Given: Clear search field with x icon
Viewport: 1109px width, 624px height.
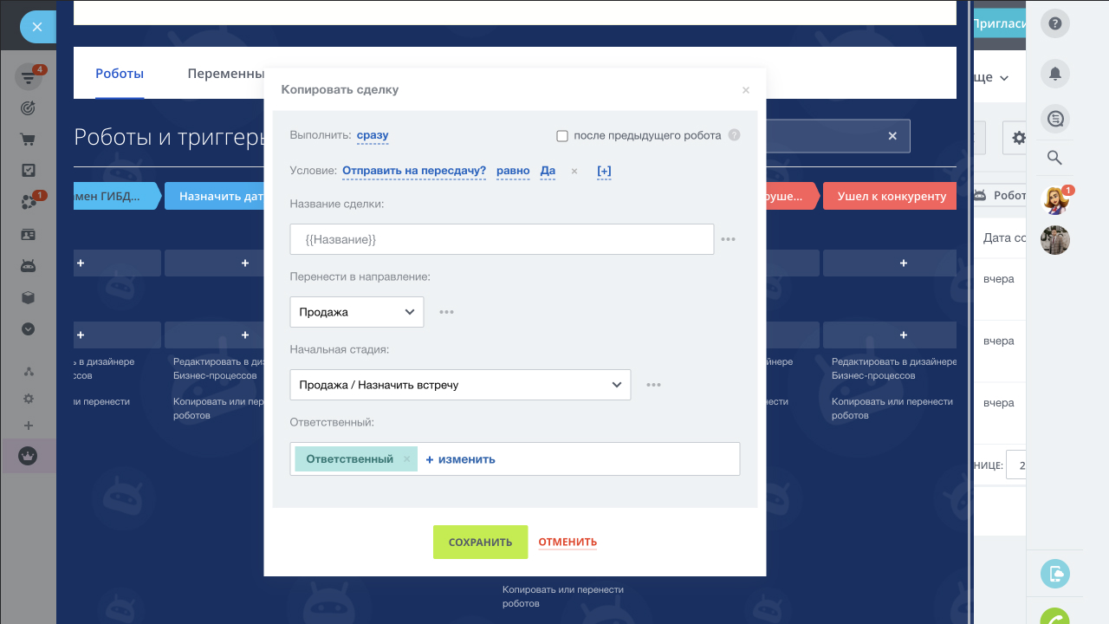Looking at the screenshot, I should click(892, 136).
